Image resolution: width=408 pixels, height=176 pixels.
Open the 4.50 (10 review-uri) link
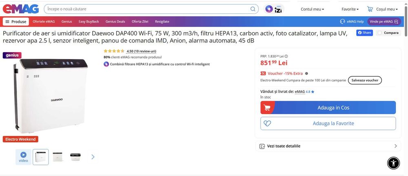pyautogui.click(x=141, y=51)
